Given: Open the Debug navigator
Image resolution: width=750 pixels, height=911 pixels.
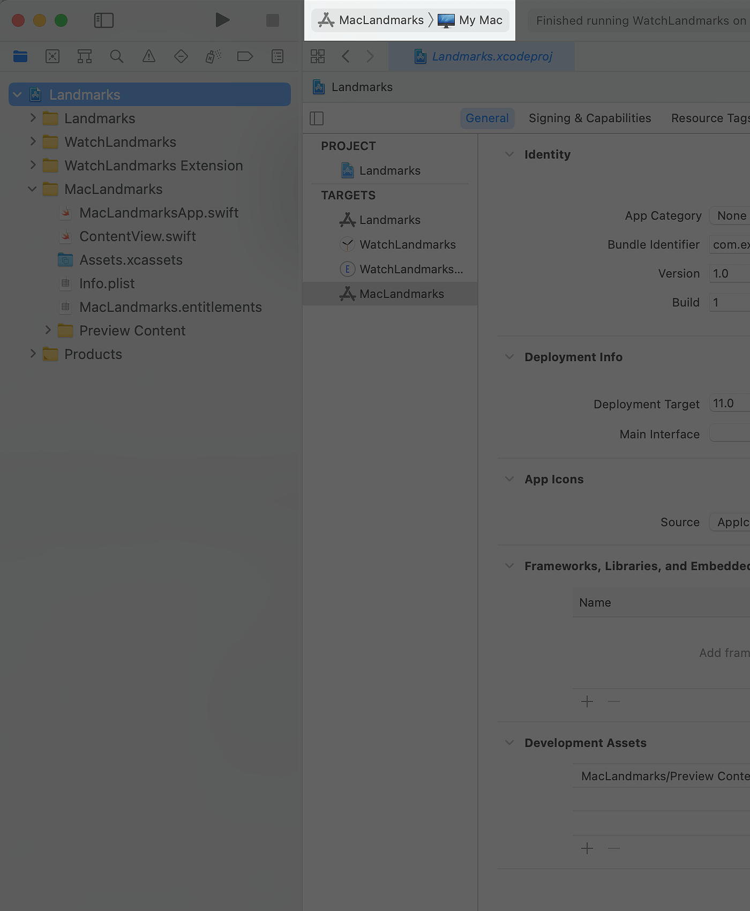Looking at the screenshot, I should coord(213,56).
